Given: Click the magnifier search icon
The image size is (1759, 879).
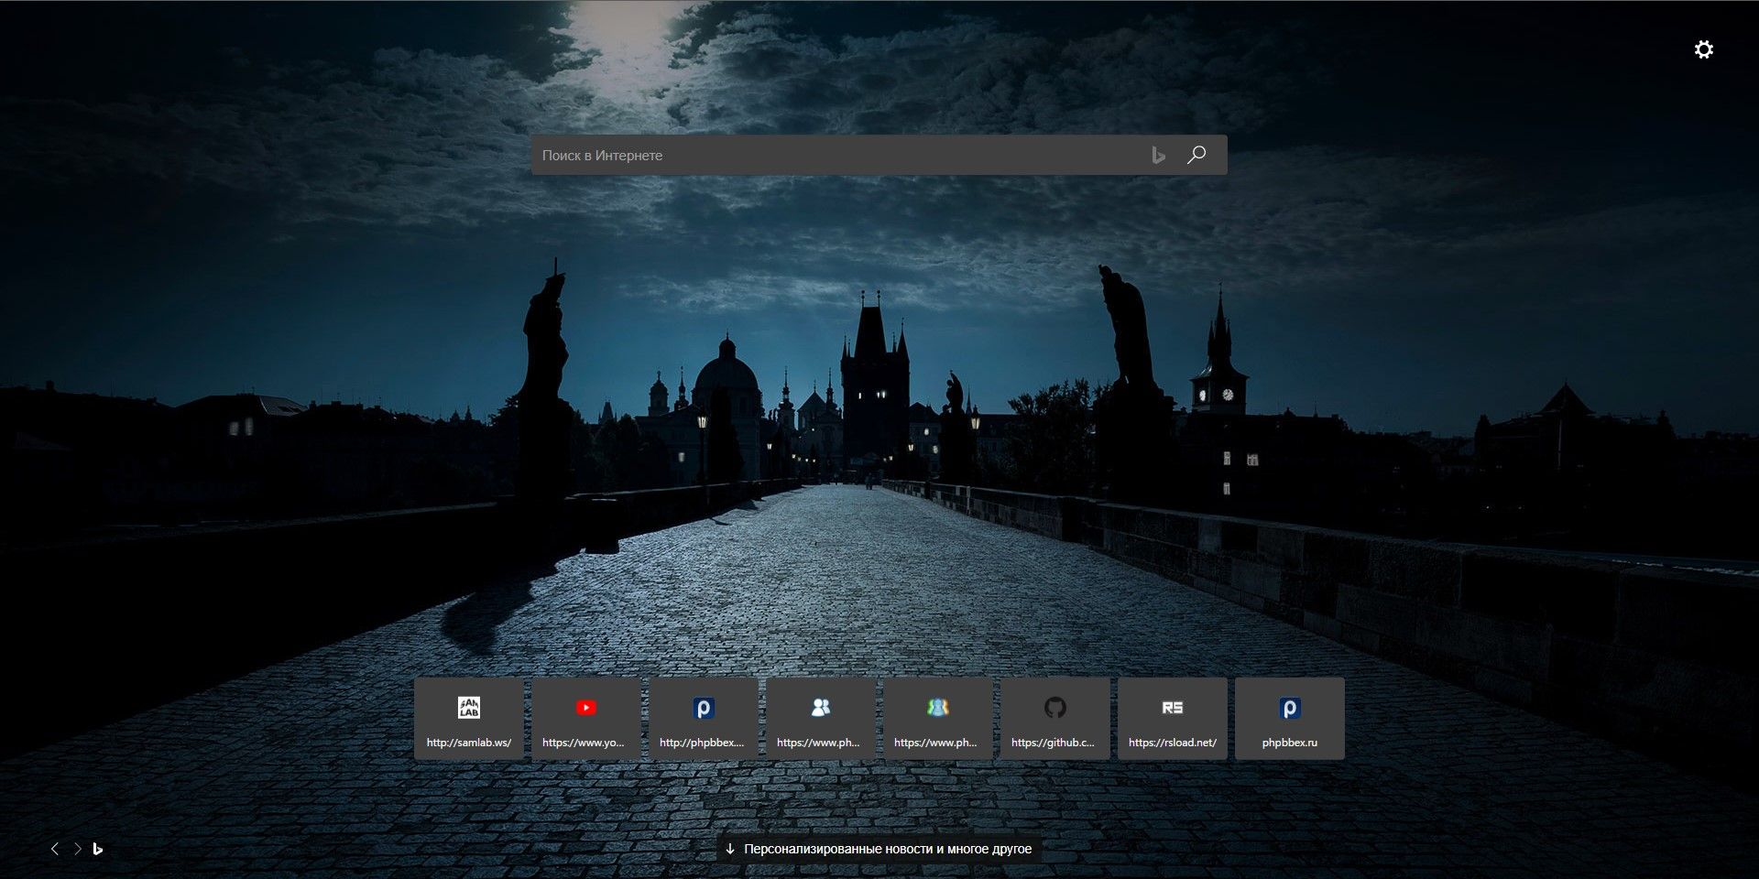Looking at the screenshot, I should pos(1196,155).
